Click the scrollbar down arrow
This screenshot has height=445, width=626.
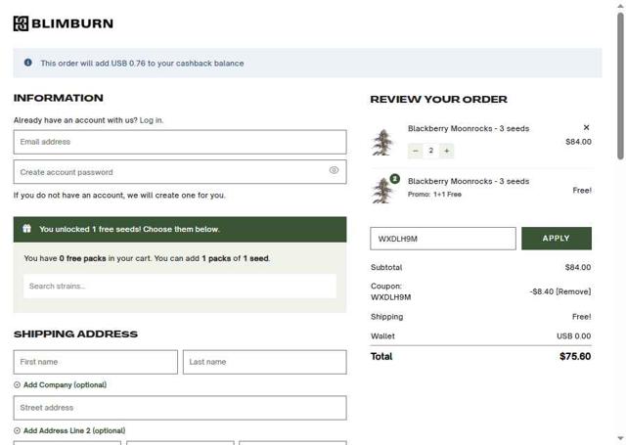pos(620,438)
